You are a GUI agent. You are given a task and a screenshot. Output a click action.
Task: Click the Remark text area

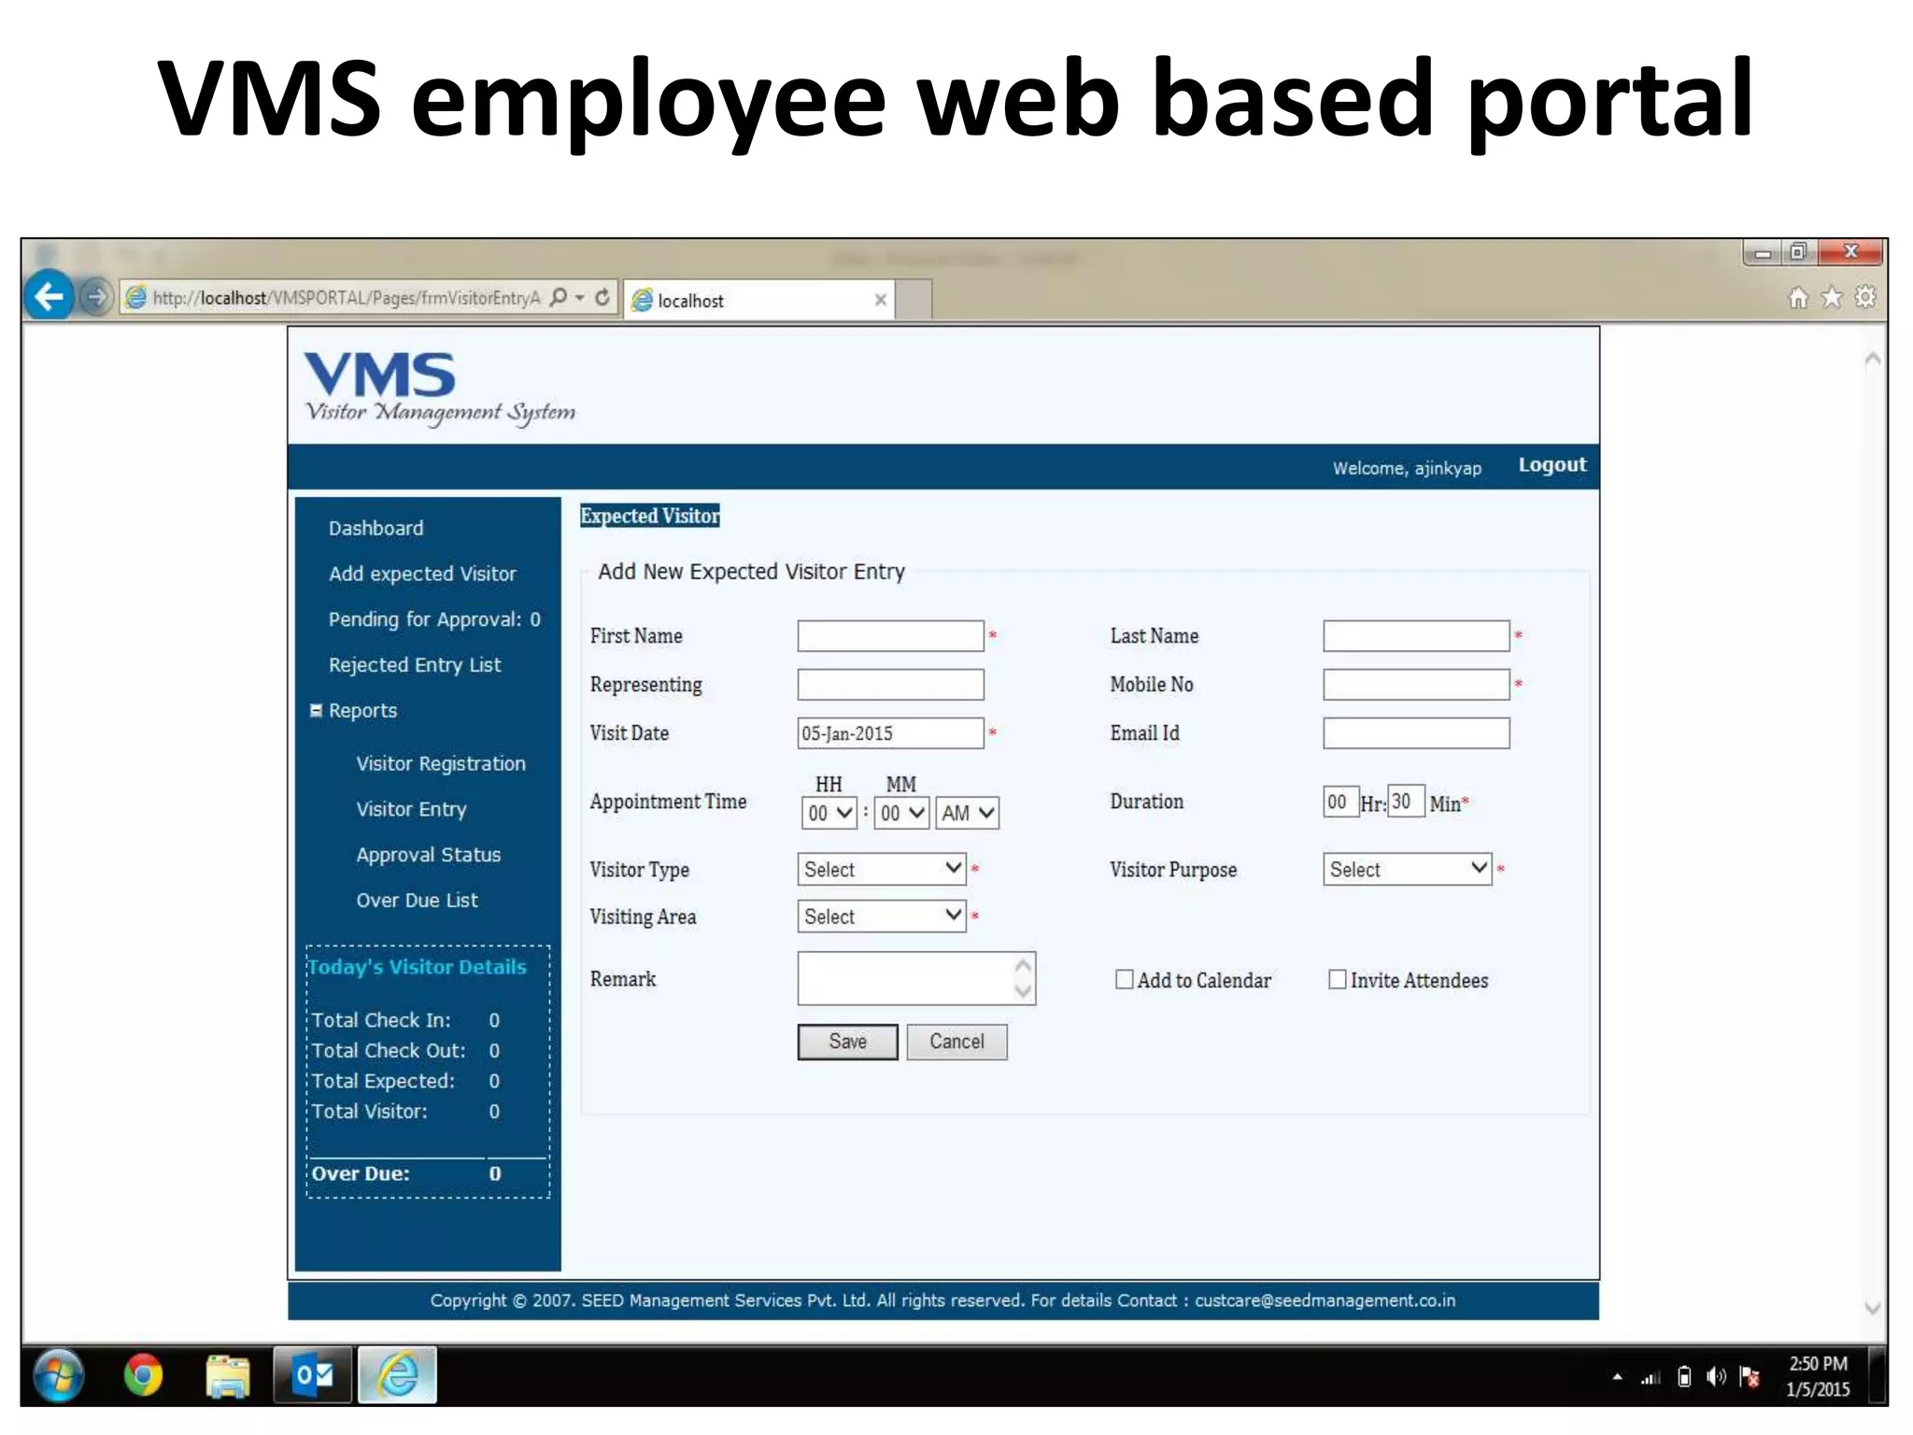(x=916, y=978)
